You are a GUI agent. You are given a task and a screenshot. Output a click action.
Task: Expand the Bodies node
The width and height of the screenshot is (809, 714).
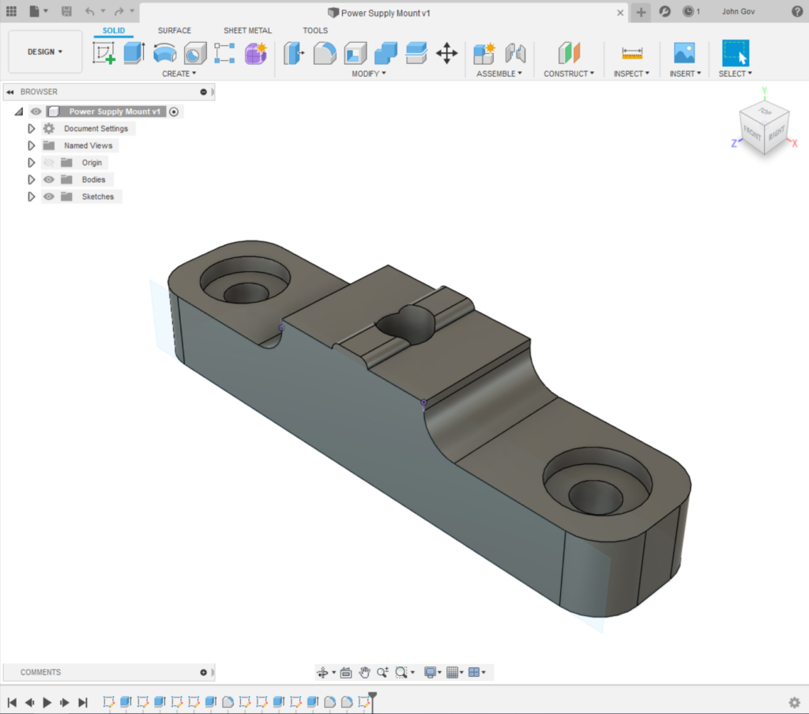(x=31, y=179)
